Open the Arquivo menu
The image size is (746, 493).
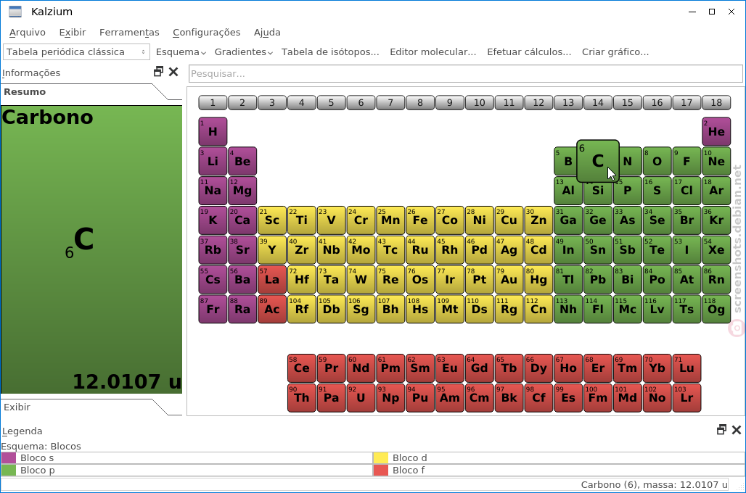click(x=28, y=33)
